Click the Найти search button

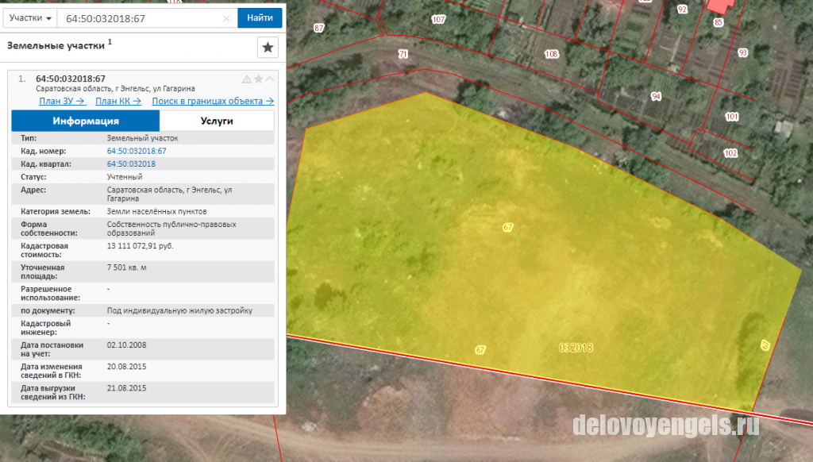point(260,18)
